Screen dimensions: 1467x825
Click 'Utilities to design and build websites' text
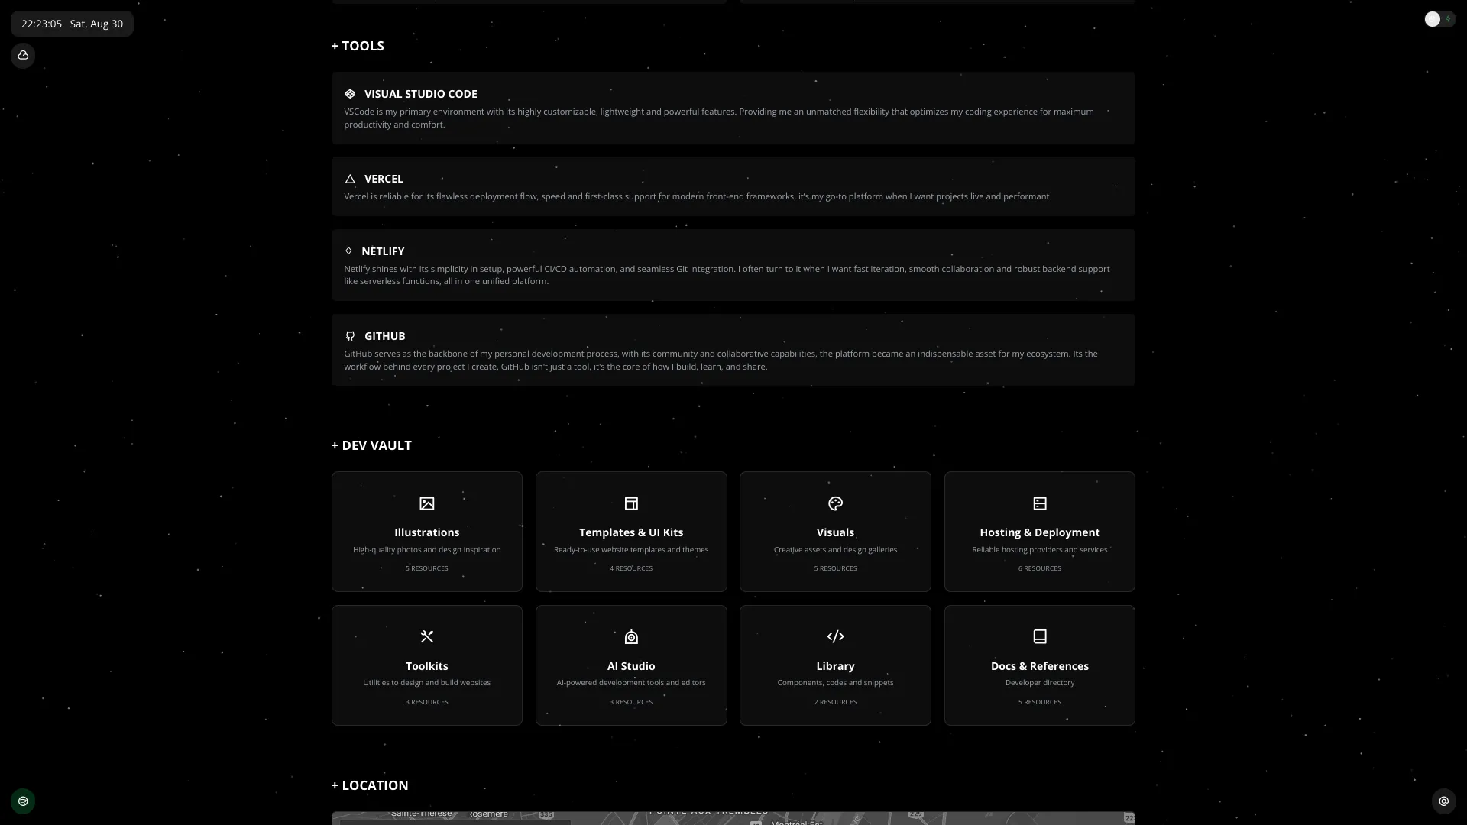coord(427,683)
